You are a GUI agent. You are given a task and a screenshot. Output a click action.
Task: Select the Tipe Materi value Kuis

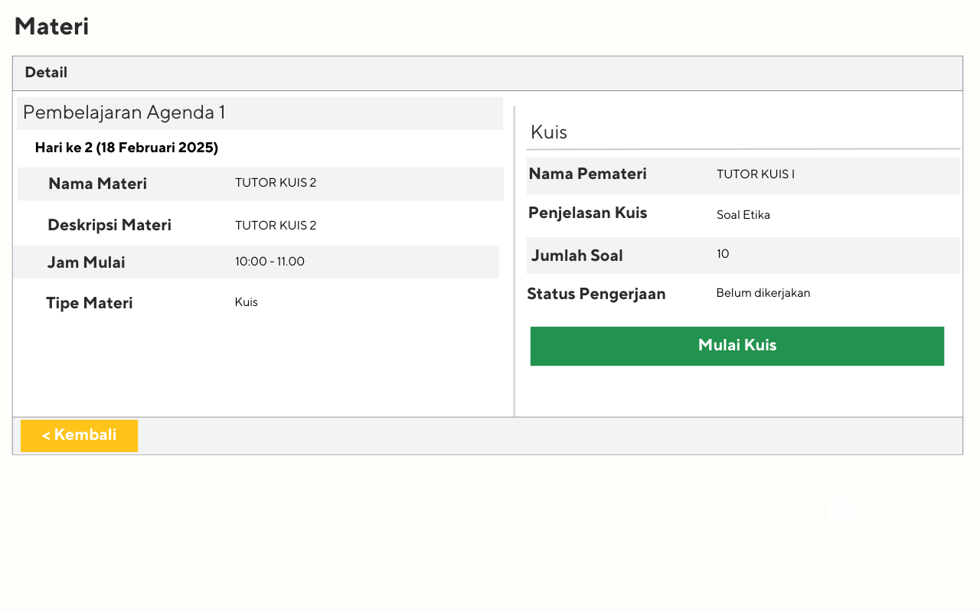246,302
